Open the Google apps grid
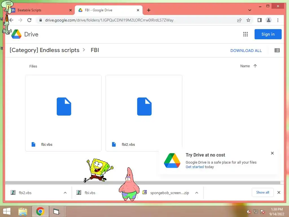Image resolution: width=289 pixels, height=217 pixels. [245, 34]
